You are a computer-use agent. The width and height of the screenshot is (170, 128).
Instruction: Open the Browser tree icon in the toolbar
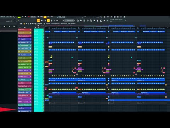tap(91, 21)
